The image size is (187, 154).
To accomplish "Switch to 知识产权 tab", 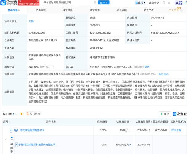I will click(x=148, y=10).
